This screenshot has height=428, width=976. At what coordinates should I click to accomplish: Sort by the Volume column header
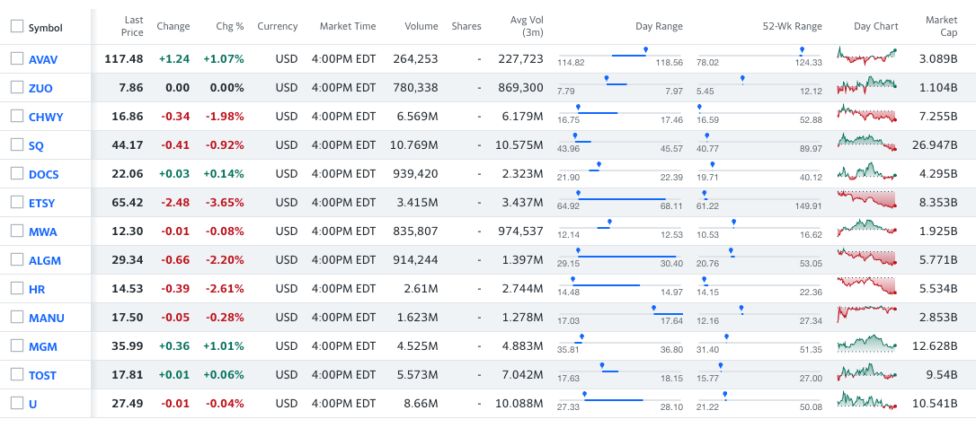(x=421, y=26)
